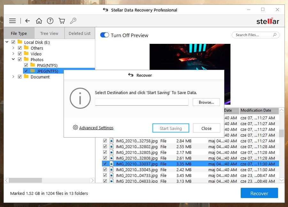This screenshot has height=207, width=288.
Task: Return to the Home screen icon
Action: click(39, 21)
